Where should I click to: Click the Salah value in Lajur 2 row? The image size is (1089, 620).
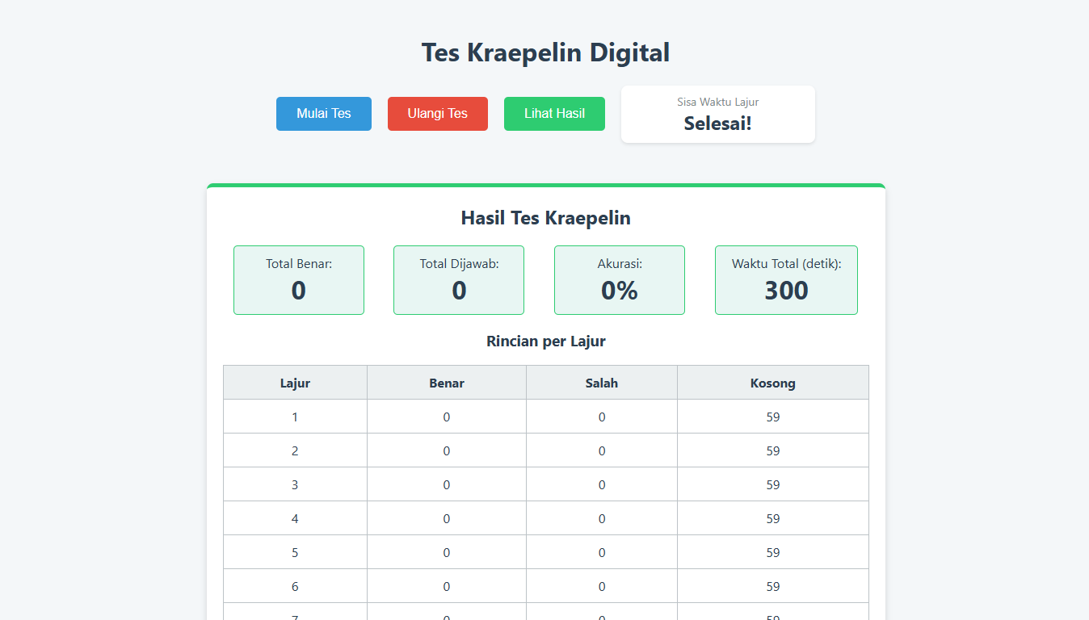pos(602,451)
